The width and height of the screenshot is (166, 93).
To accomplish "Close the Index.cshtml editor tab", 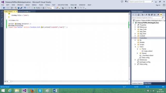I will click(x=16, y=12).
